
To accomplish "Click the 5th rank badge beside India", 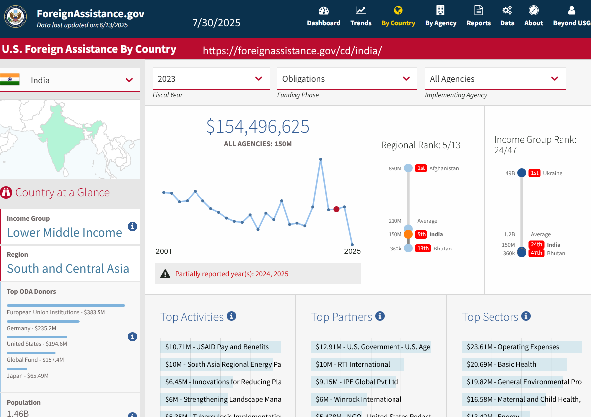I will coord(421,234).
